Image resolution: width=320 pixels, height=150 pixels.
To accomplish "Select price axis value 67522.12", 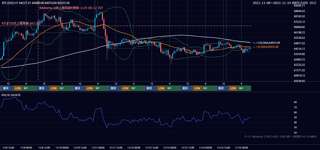I will coord(299,22).
